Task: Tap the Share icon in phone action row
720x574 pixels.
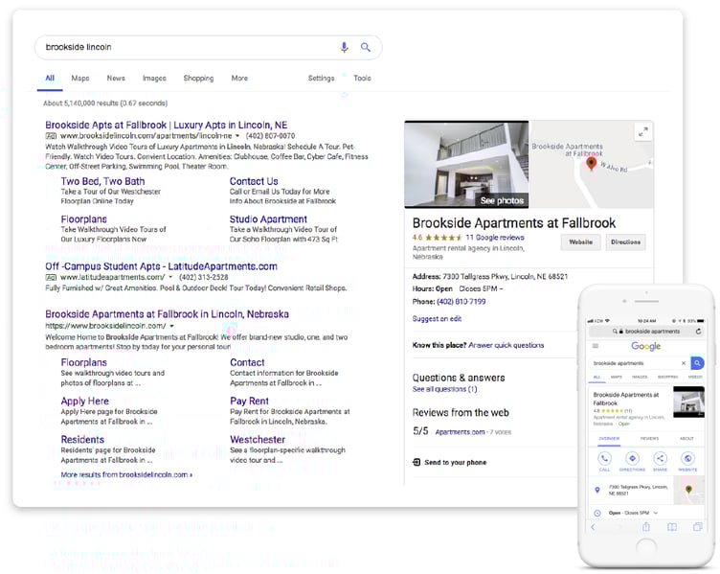Action: (x=660, y=458)
